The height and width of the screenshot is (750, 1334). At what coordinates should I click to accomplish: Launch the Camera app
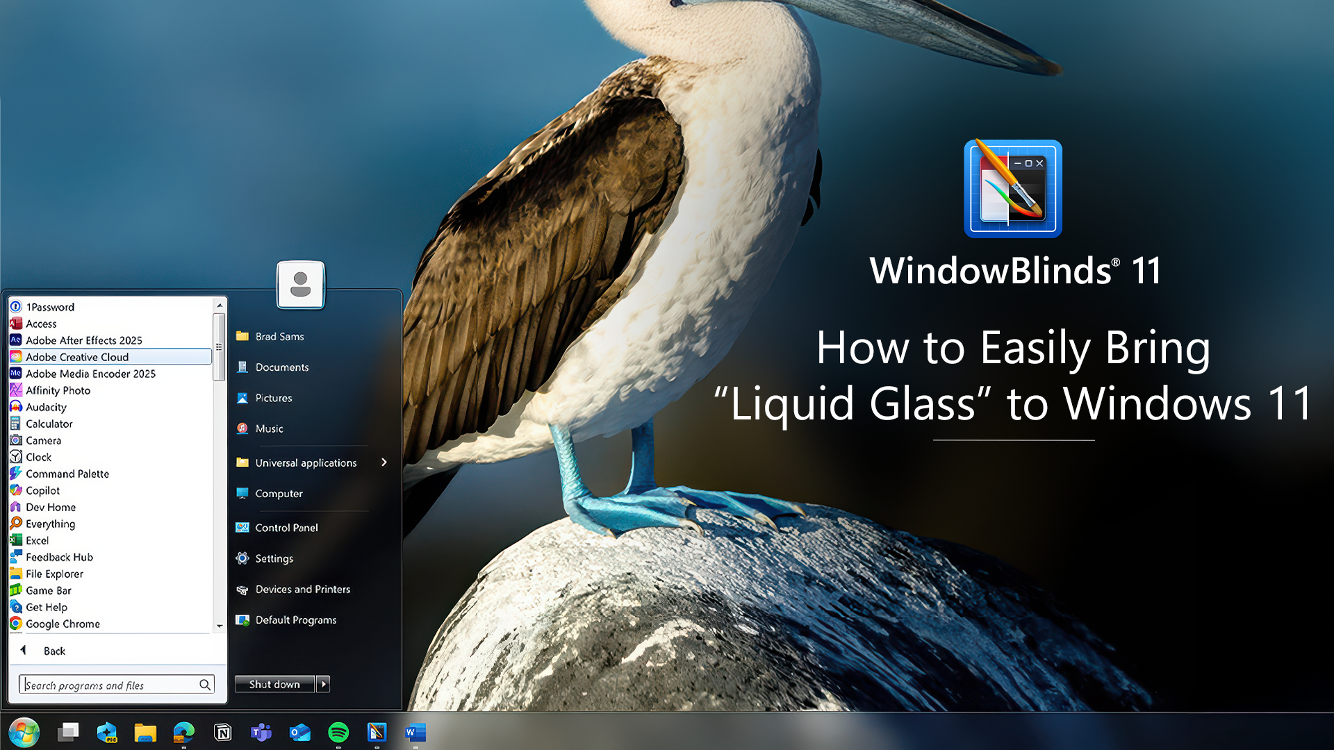coord(110,440)
